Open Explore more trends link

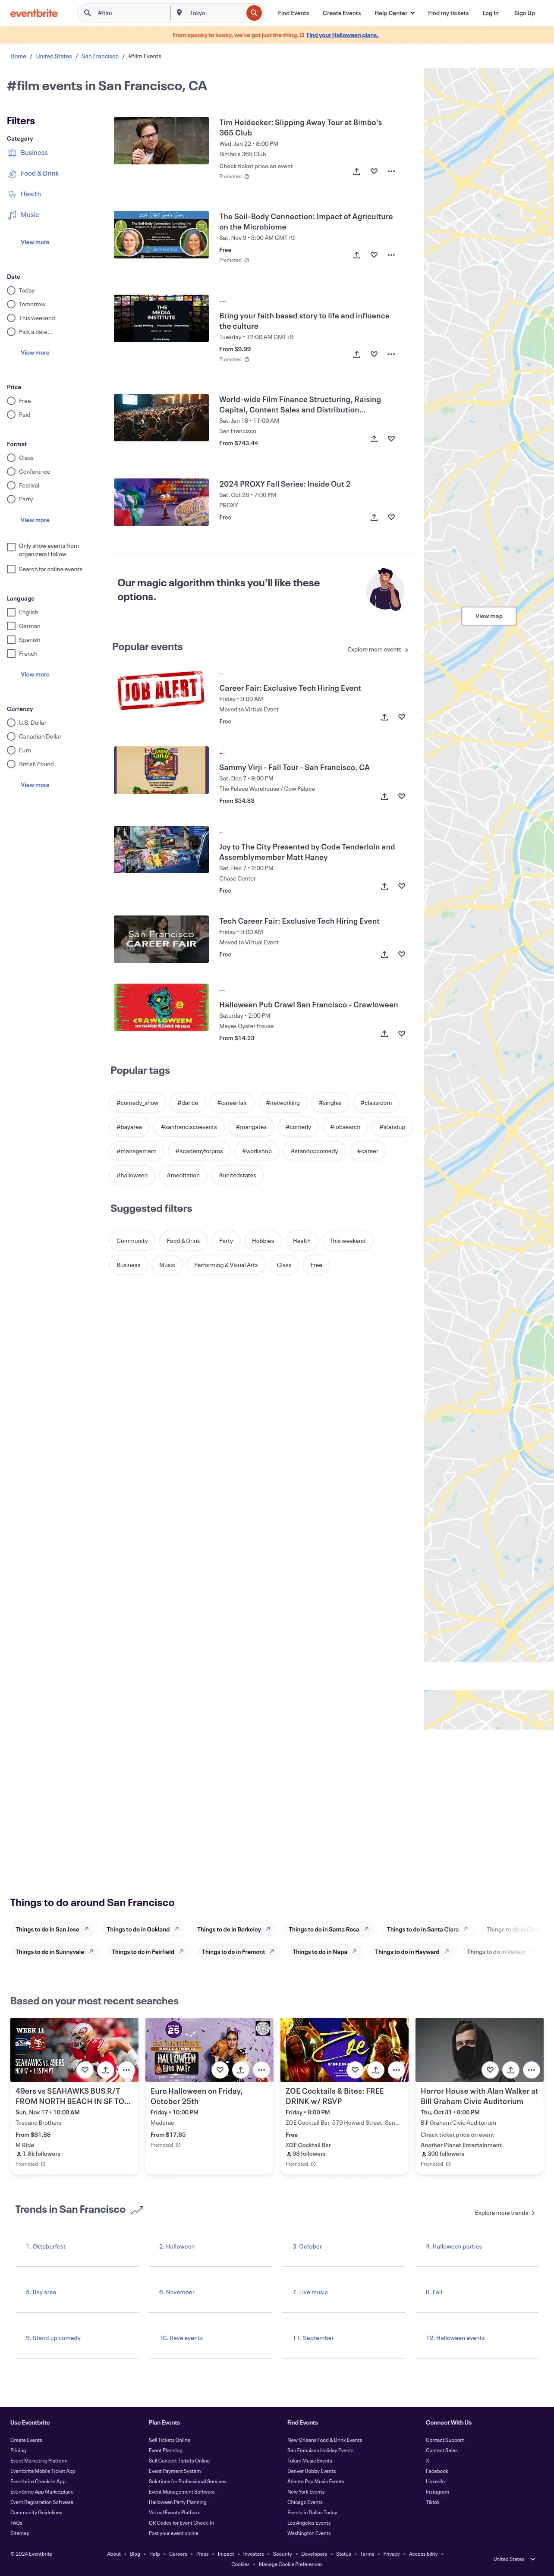(x=505, y=2213)
